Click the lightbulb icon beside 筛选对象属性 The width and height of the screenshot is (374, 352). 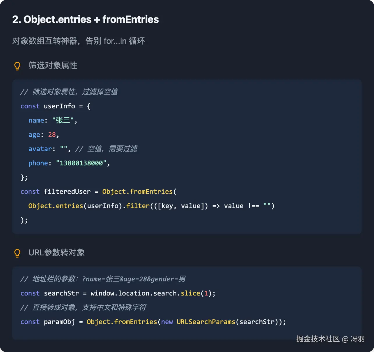click(x=17, y=66)
